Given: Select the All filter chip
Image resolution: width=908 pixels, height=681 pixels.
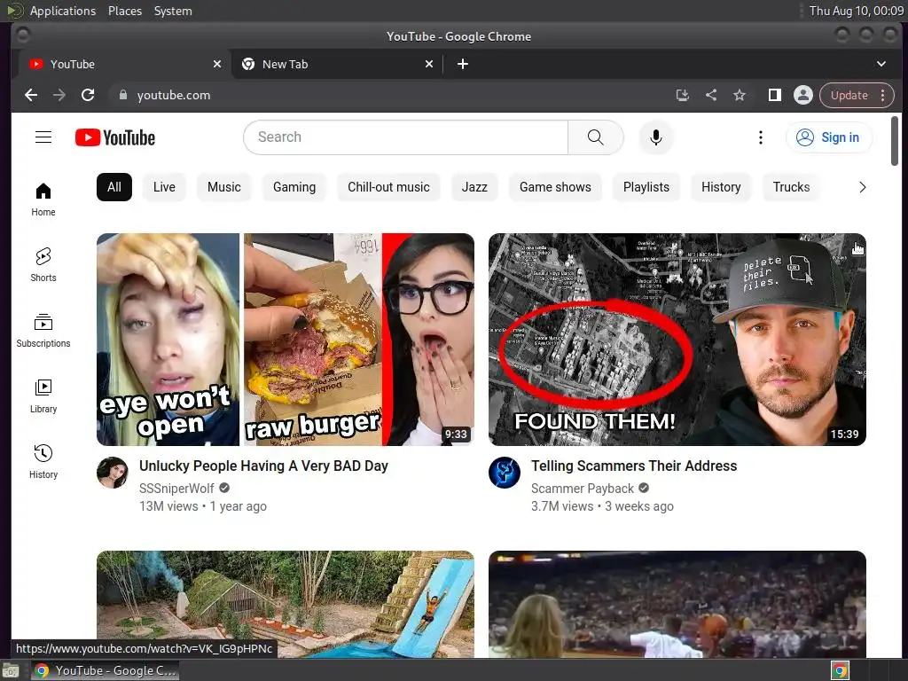Looking at the screenshot, I should pos(114,187).
